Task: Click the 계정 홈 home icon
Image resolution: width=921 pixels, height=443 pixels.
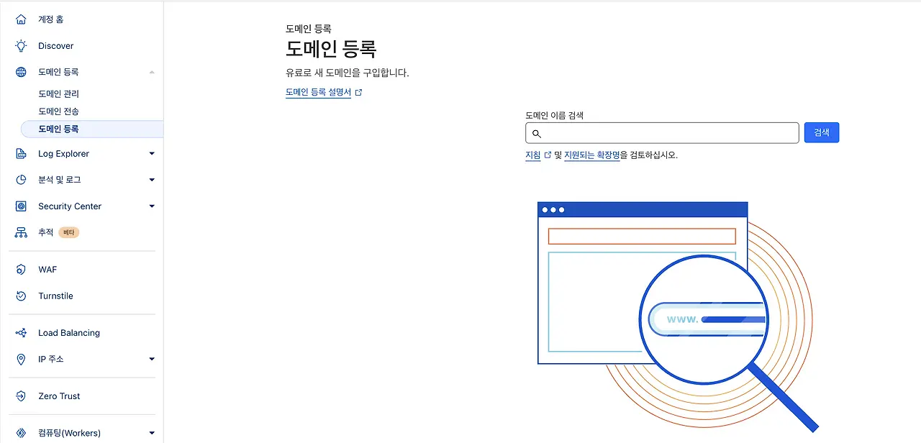Action: tap(19, 19)
